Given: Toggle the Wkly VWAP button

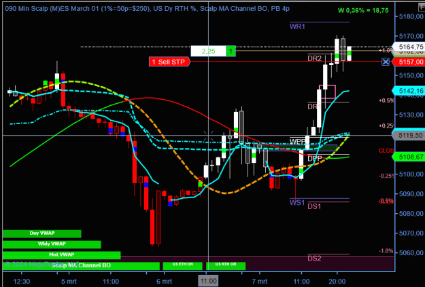Looking at the screenshot, I should click(x=52, y=244).
